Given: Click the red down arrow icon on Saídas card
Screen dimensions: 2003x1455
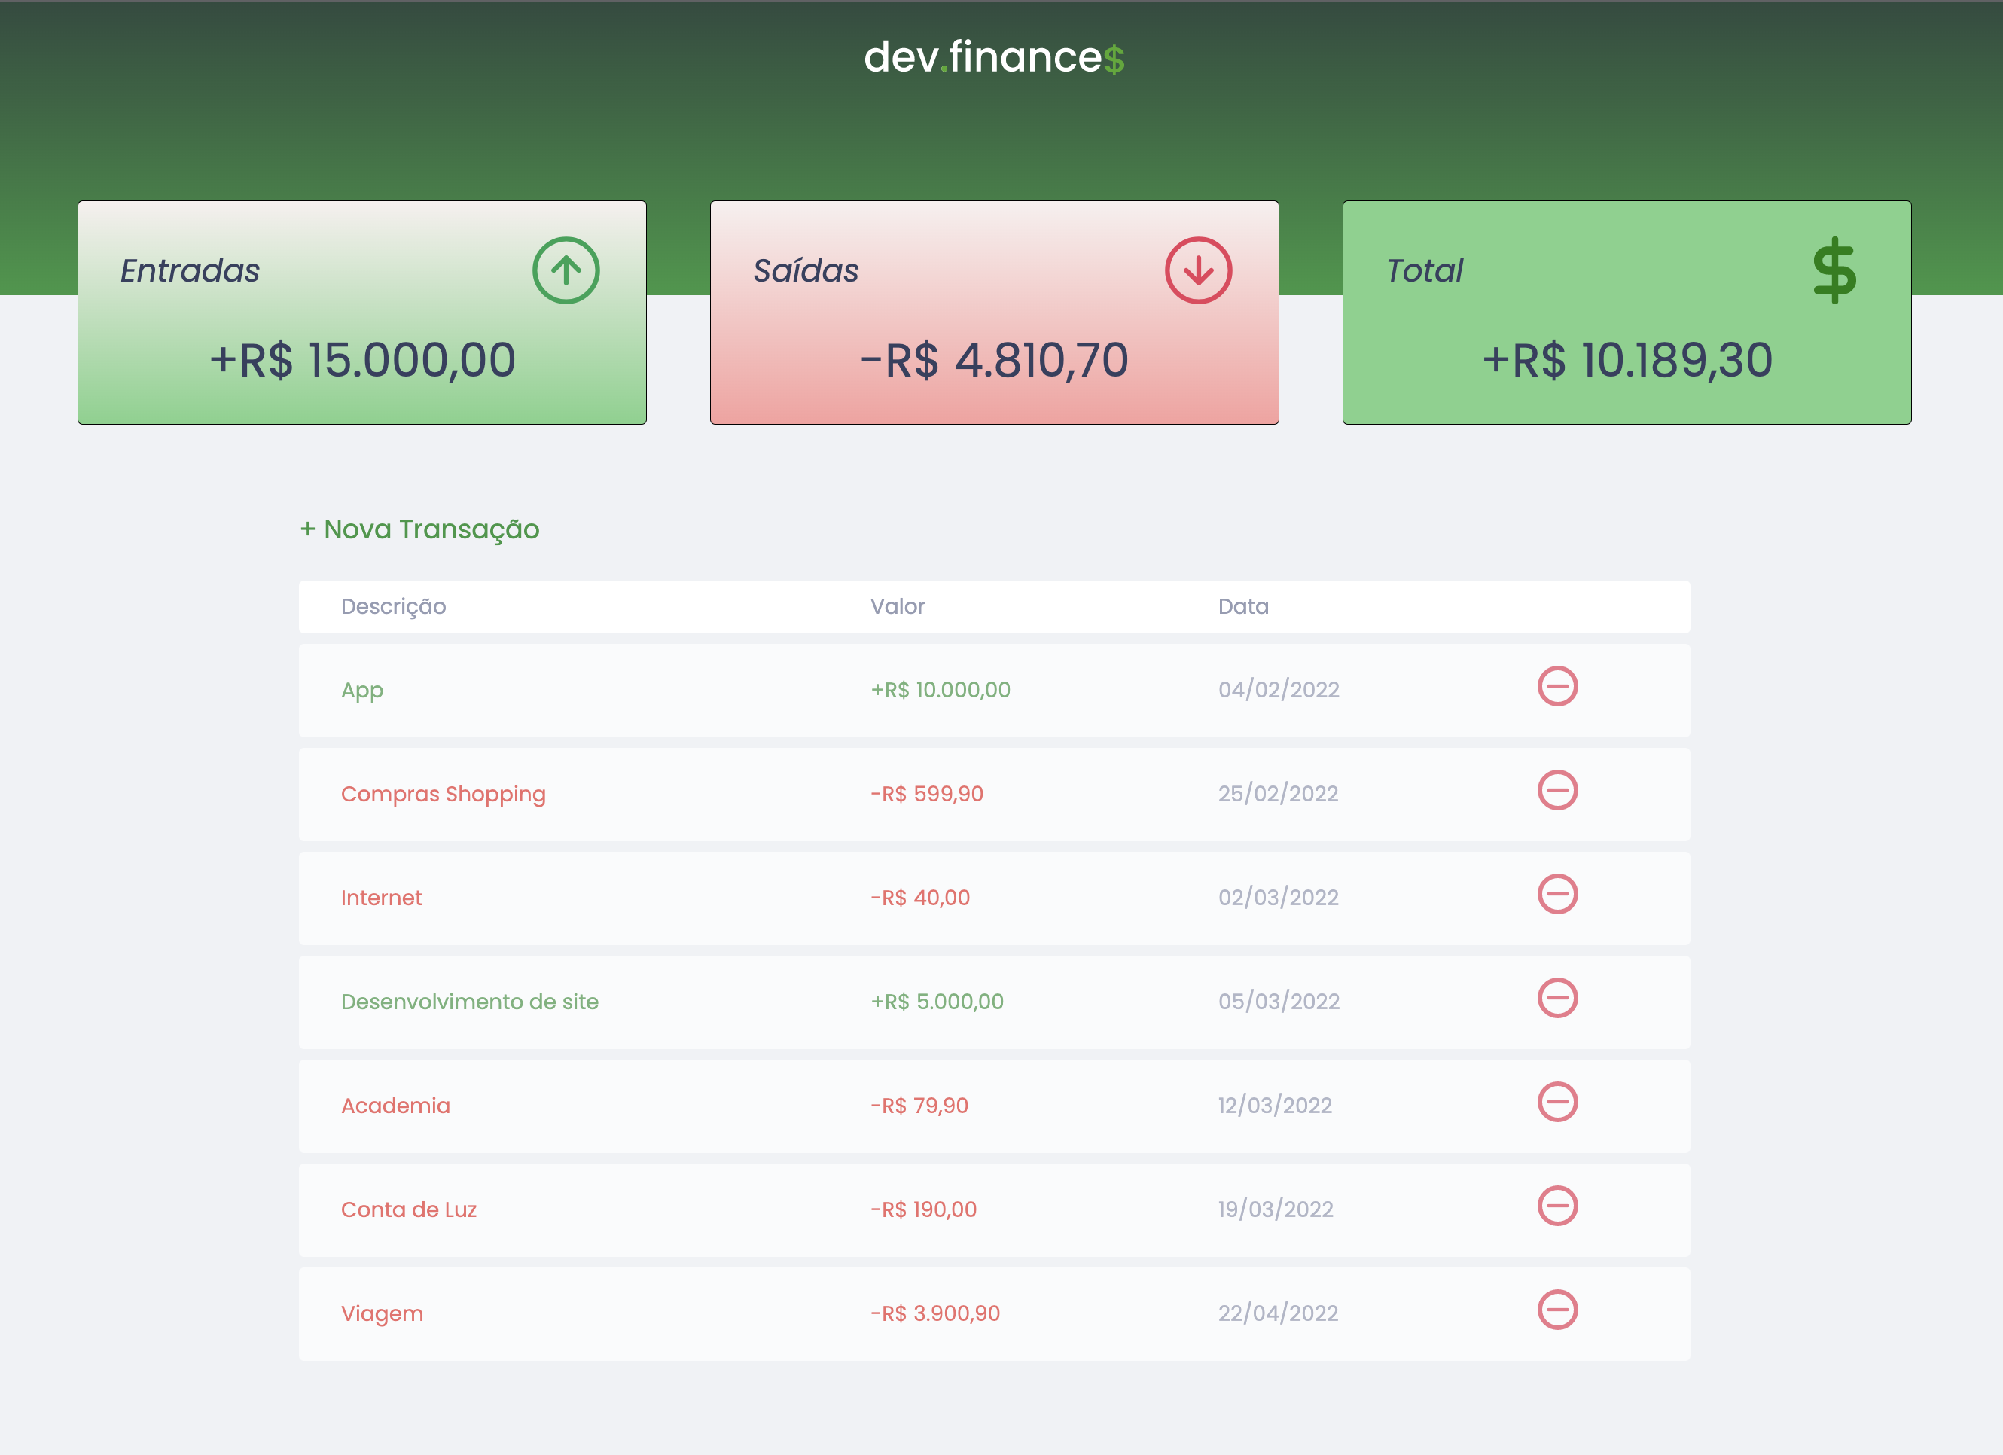Looking at the screenshot, I should click(x=1199, y=271).
